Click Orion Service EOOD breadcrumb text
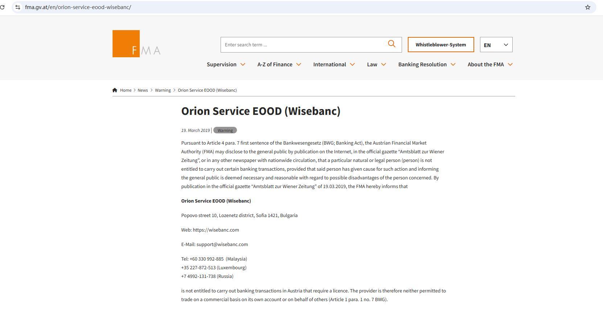The height and width of the screenshot is (312, 603). (207, 90)
